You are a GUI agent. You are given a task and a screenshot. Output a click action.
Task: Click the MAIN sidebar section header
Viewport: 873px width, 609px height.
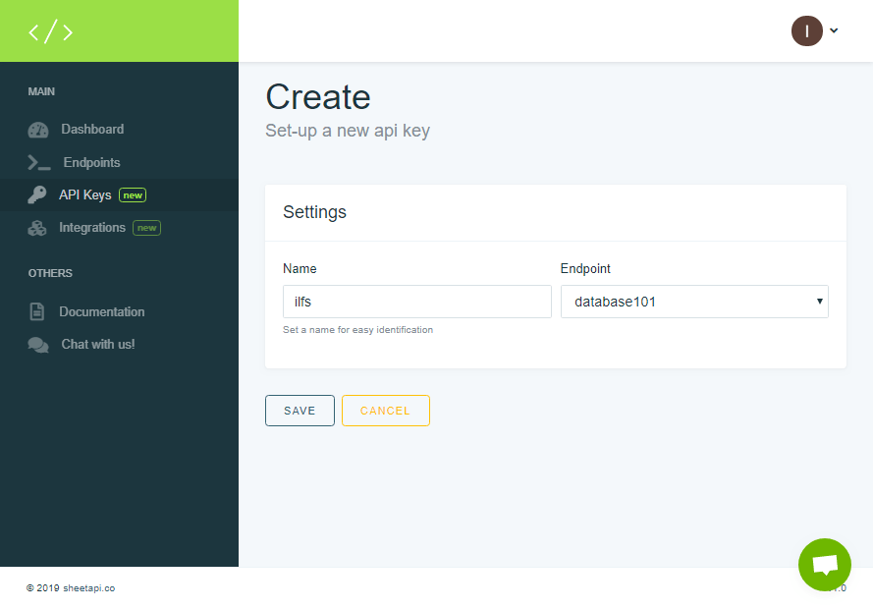(x=42, y=92)
